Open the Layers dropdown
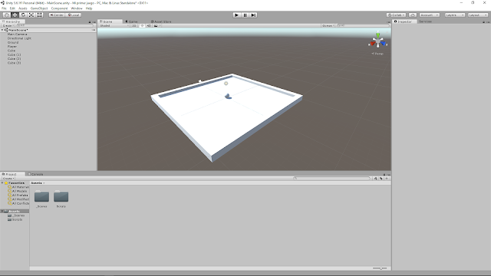The height and width of the screenshot is (276, 491). (455, 15)
